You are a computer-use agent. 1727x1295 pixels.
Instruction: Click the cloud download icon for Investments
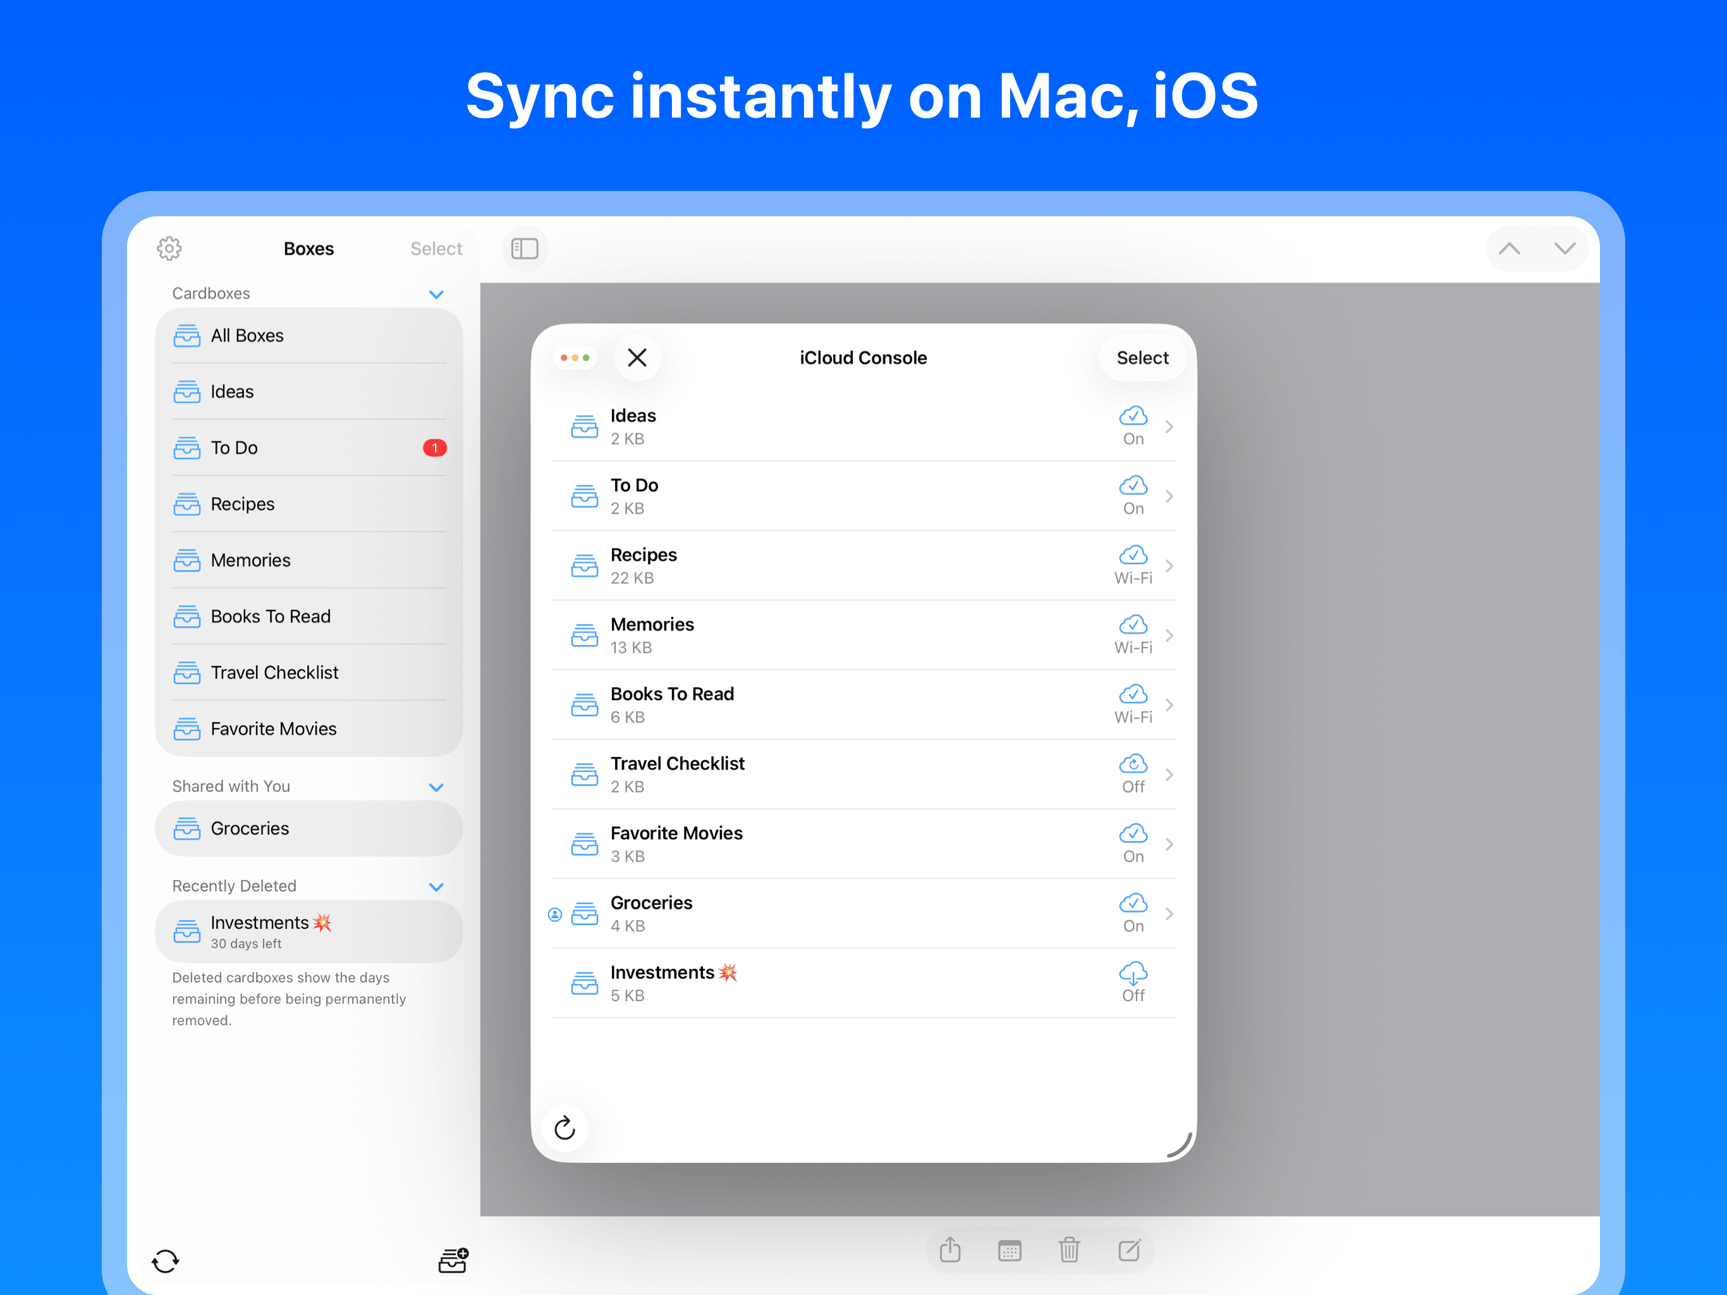(1133, 973)
